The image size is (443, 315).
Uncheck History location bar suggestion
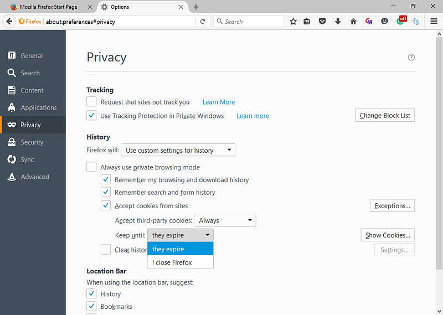click(x=91, y=294)
